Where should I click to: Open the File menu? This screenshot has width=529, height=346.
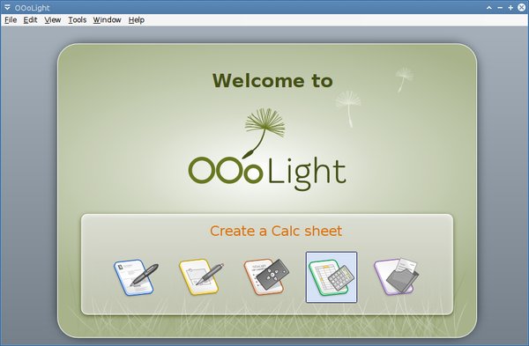click(x=11, y=20)
